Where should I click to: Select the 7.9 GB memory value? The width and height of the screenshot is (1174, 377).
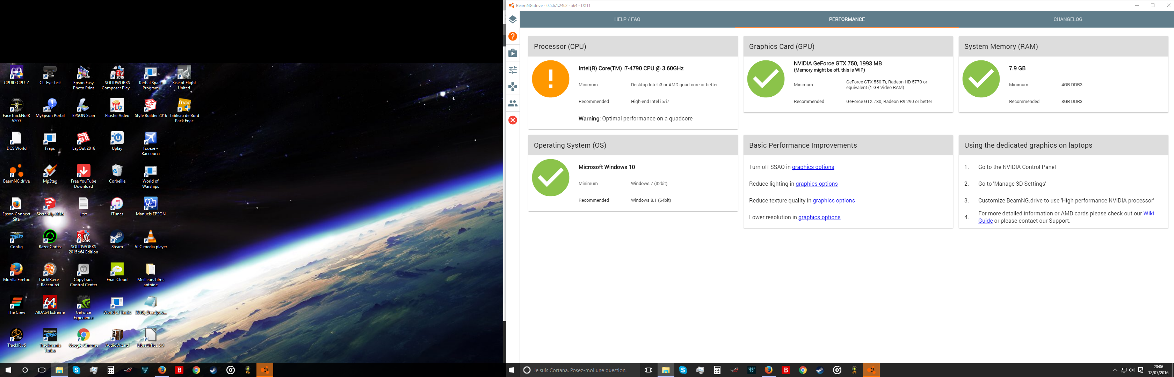pyautogui.click(x=1017, y=68)
